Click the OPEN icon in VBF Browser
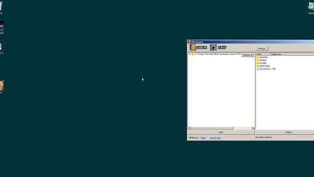The height and width of the screenshot is (177, 314). (193, 48)
